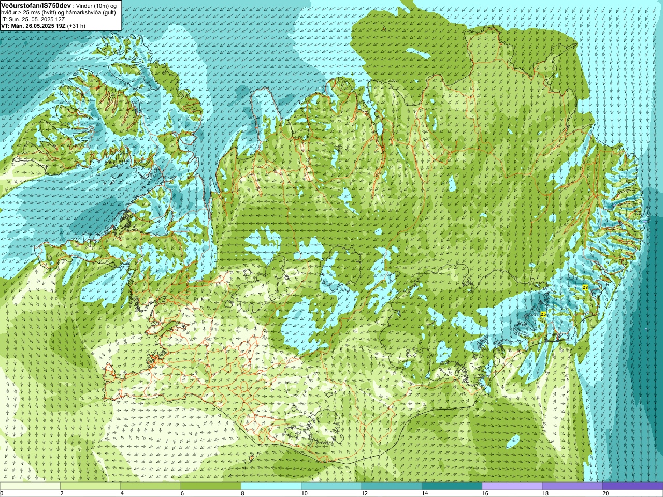The height and width of the screenshot is (497, 663).
Task: Select the 12–14 m/s teal legend swatch
Action: click(x=392, y=486)
